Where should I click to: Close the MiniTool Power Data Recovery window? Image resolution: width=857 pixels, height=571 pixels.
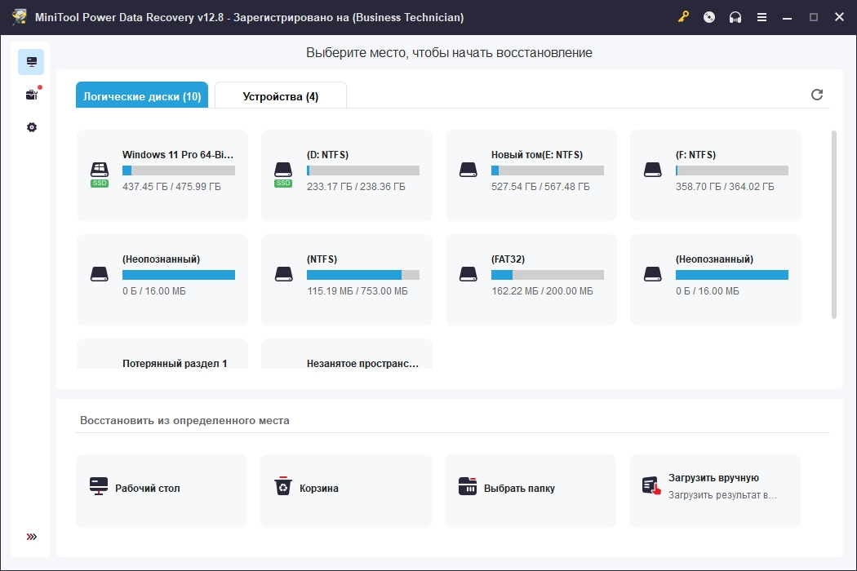(840, 17)
